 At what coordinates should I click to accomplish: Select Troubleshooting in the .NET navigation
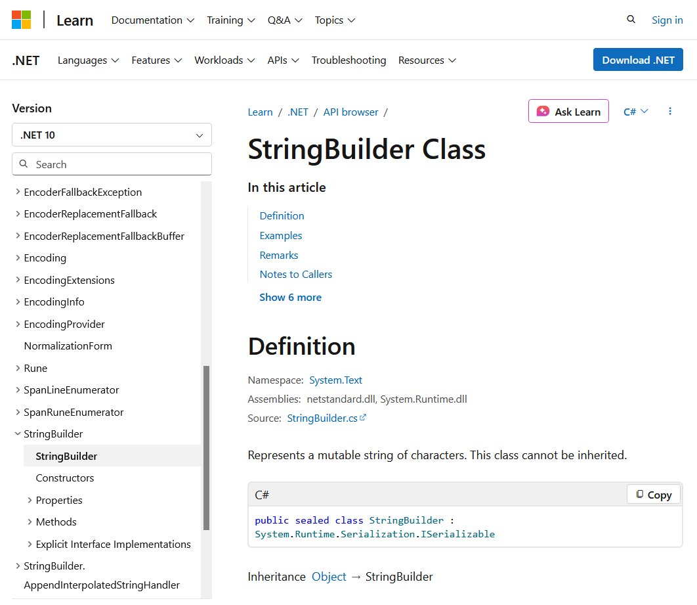pos(348,60)
